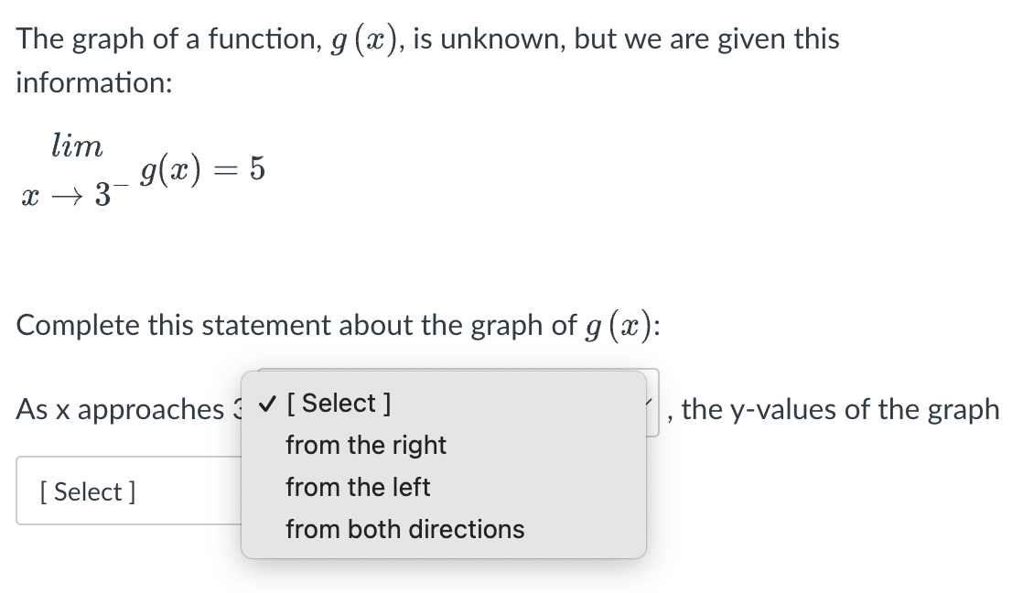This screenshot has height=593, width=1023.
Task: Dismiss dropdown by clicking outside the menu
Action: tap(824, 549)
